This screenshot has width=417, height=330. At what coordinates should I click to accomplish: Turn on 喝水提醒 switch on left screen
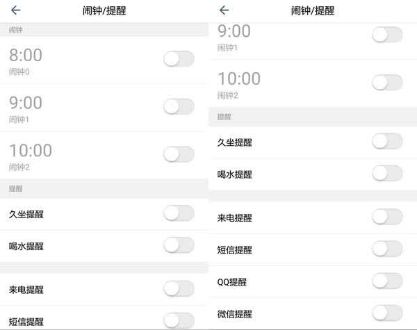[x=179, y=245]
